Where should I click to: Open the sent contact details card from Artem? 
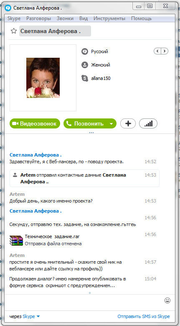[84, 178]
